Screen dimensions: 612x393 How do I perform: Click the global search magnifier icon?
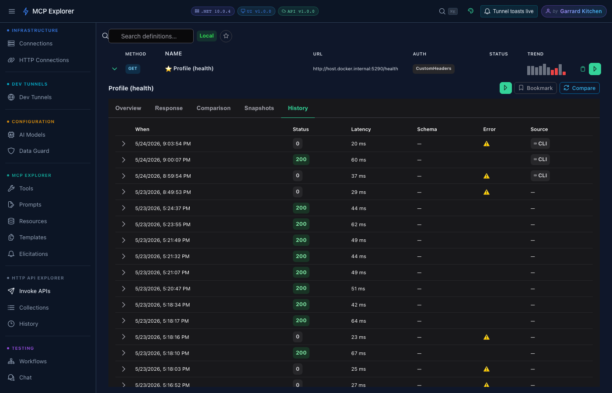pos(442,11)
